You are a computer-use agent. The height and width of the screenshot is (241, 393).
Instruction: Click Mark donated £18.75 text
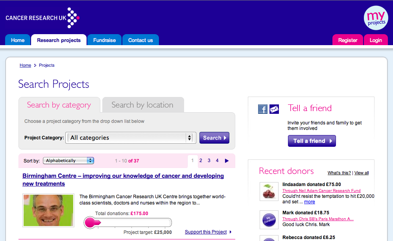pos(306,213)
